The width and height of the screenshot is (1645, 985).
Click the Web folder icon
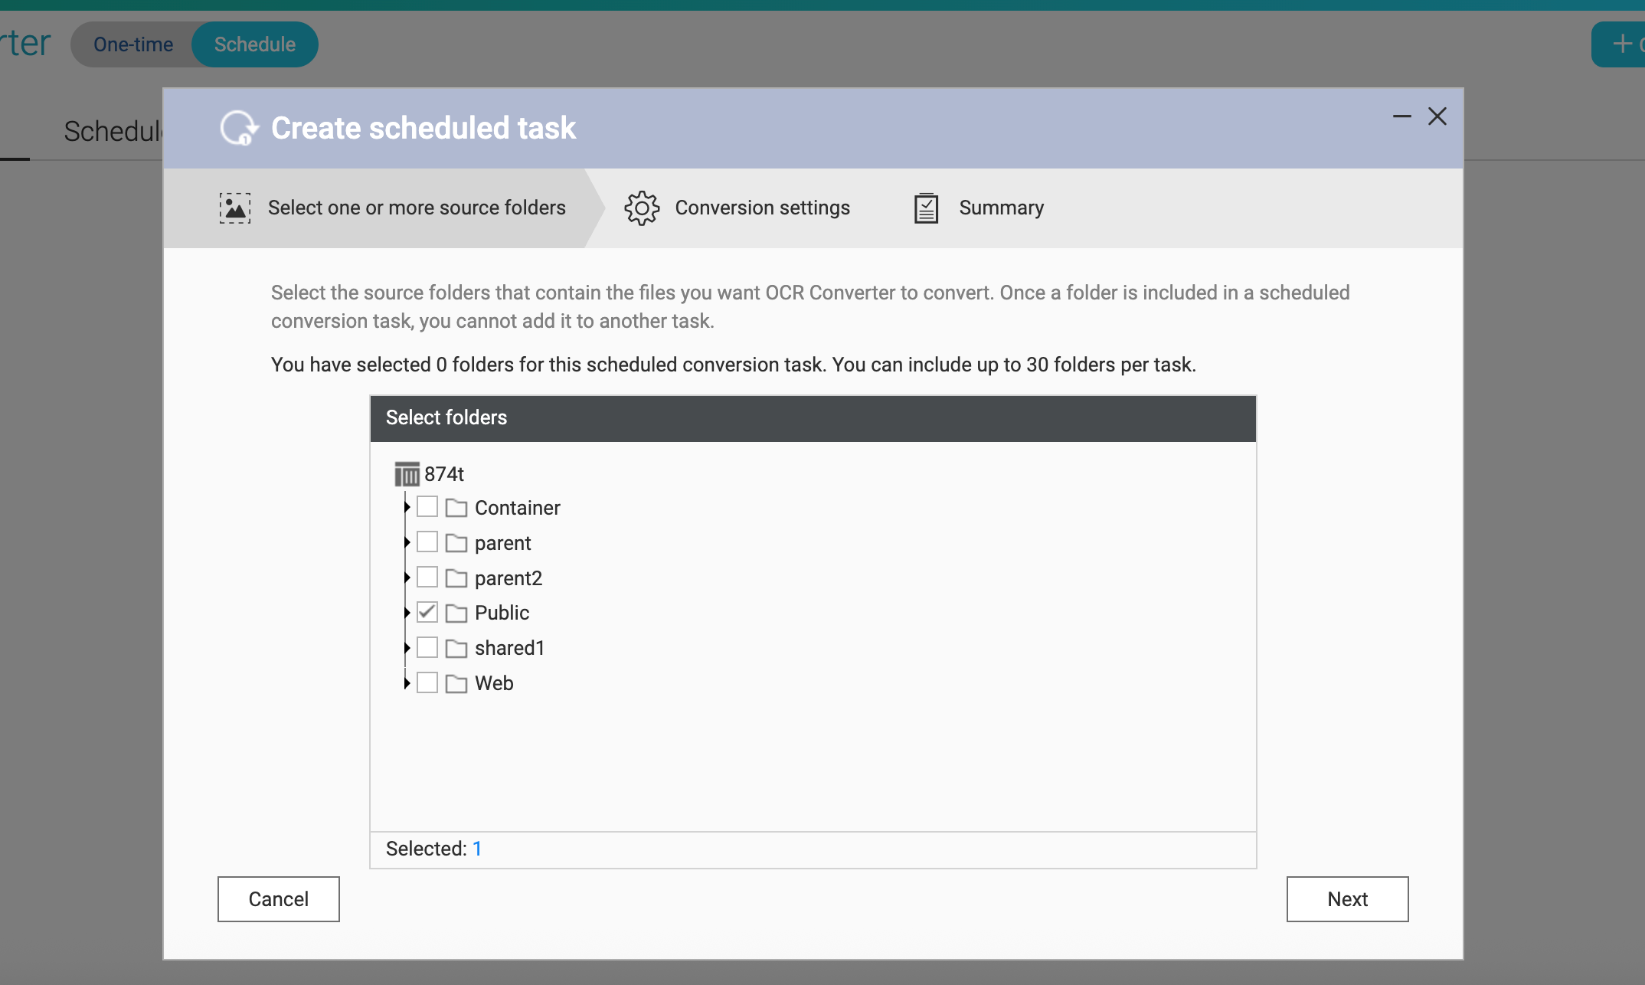pyautogui.click(x=456, y=683)
